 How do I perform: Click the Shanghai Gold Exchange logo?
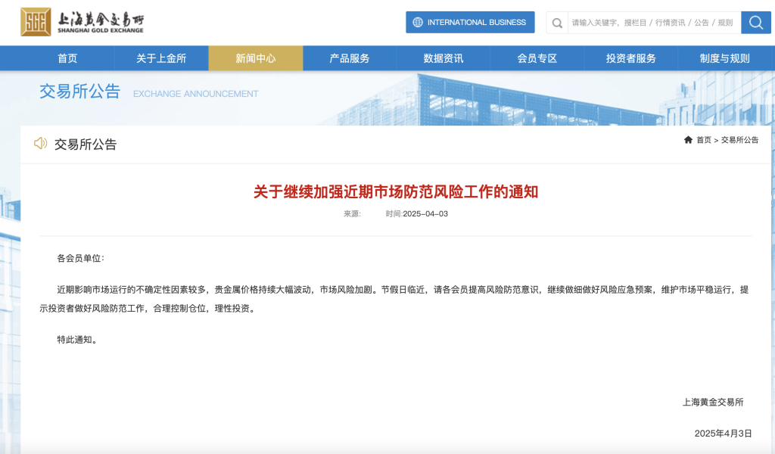pyautogui.click(x=82, y=22)
